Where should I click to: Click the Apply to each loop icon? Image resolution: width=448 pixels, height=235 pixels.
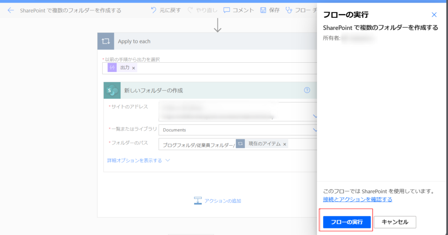[x=106, y=41]
